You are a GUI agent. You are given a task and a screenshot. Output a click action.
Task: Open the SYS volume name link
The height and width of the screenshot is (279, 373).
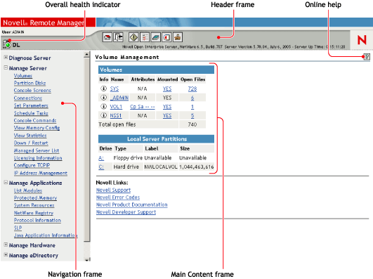click(x=114, y=89)
